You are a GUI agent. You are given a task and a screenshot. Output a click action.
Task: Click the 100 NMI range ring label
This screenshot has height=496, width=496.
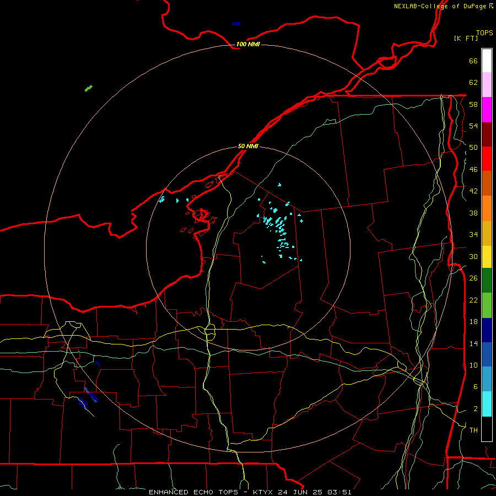tap(248, 44)
